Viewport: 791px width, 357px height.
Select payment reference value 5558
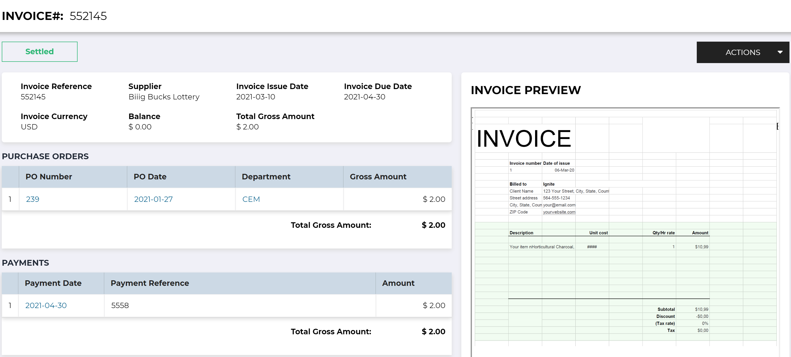(x=120, y=306)
